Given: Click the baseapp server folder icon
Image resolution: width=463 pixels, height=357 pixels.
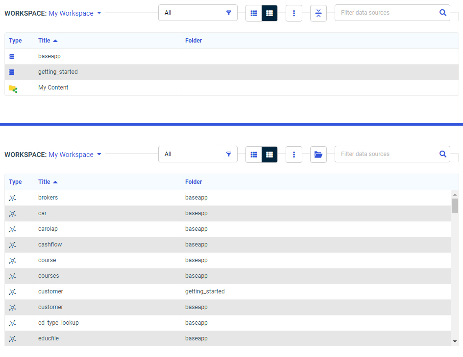Looking at the screenshot, I should coord(12,57).
